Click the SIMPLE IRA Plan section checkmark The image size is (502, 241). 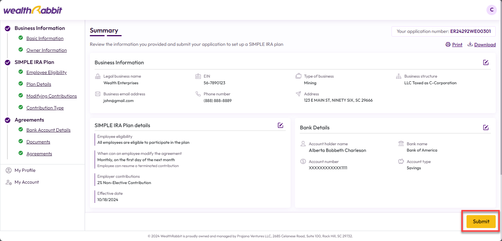pos(7,62)
